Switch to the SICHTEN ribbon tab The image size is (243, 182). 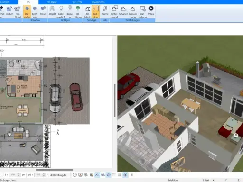point(77,2)
